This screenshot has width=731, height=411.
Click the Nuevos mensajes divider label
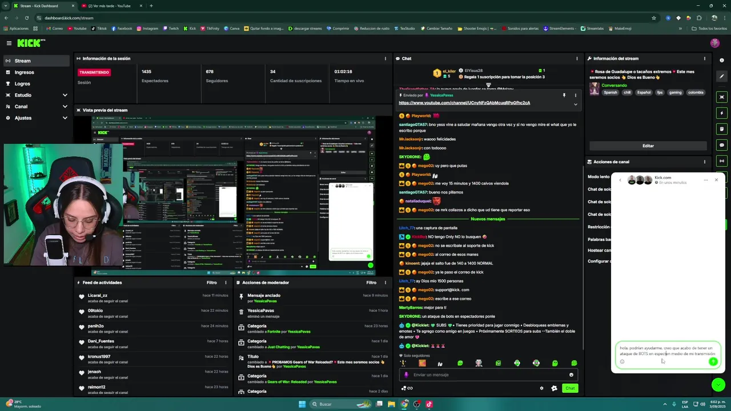[488, 219]
